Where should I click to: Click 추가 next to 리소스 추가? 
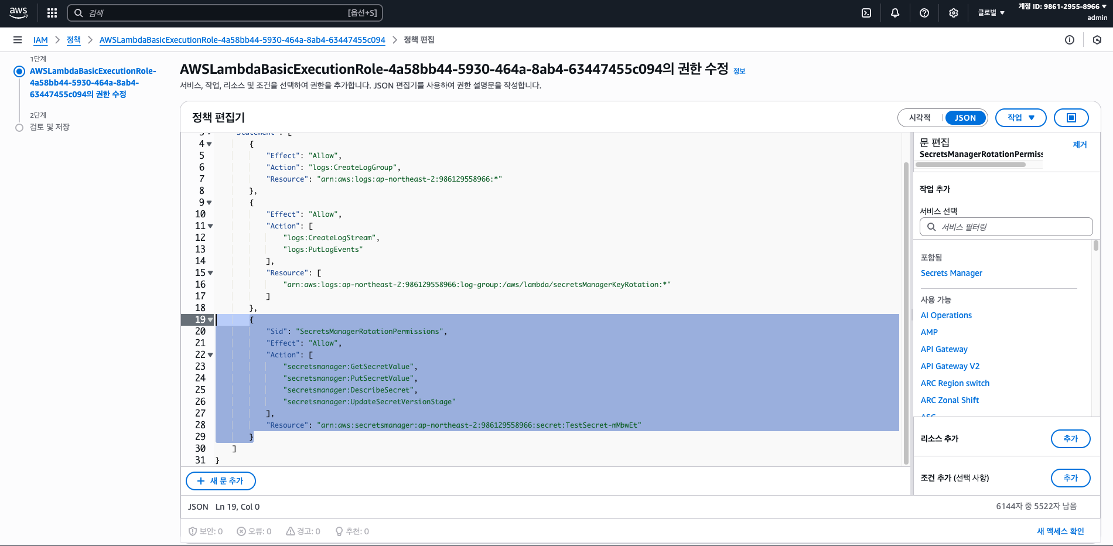tap(1070, 439)
